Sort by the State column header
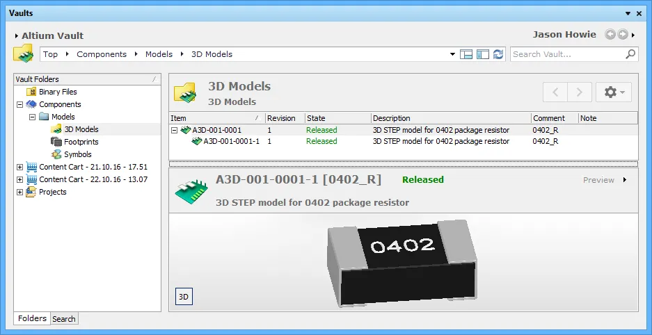The height and width of the screenshot is (335, 652). (337, 118)
